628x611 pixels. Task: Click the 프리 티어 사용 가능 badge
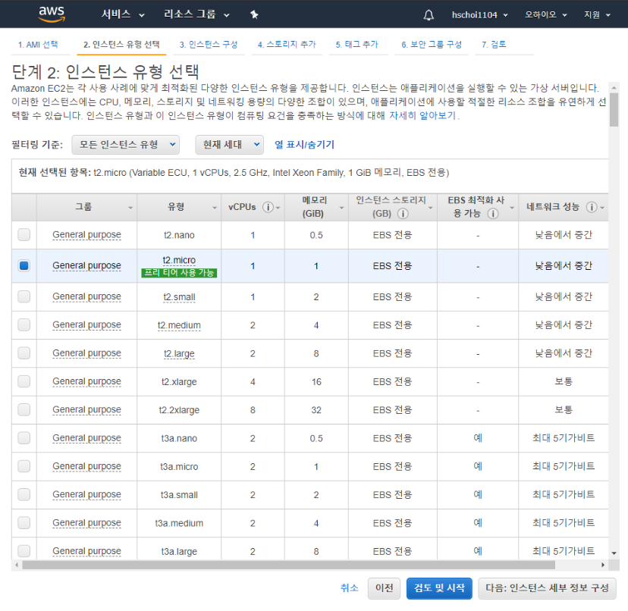point(179,273)
